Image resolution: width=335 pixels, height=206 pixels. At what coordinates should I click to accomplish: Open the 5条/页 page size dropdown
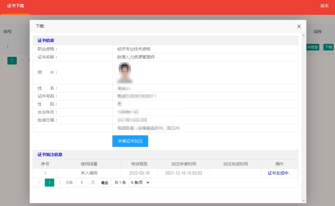pos(140,183)
